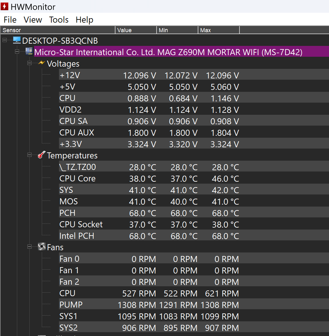Select the Fans group label
Viewport: 329px width, 336px height.
55,247
